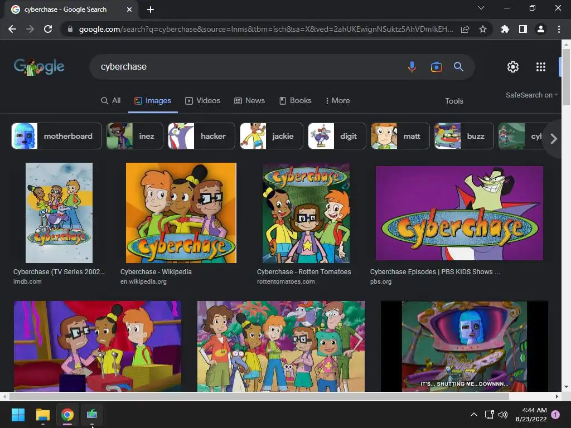Switch to the Books tab
The width and height of the screenshot is (571, 428).
296,101
